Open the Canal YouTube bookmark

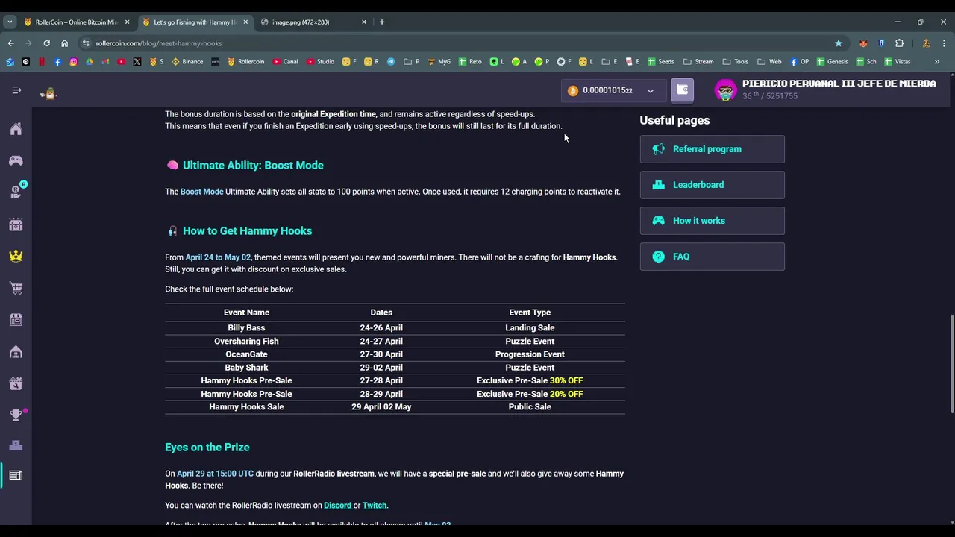pos(286,62)
